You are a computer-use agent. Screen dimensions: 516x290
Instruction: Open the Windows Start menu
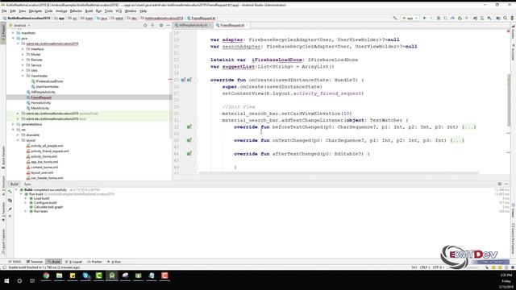coord(6,281)
